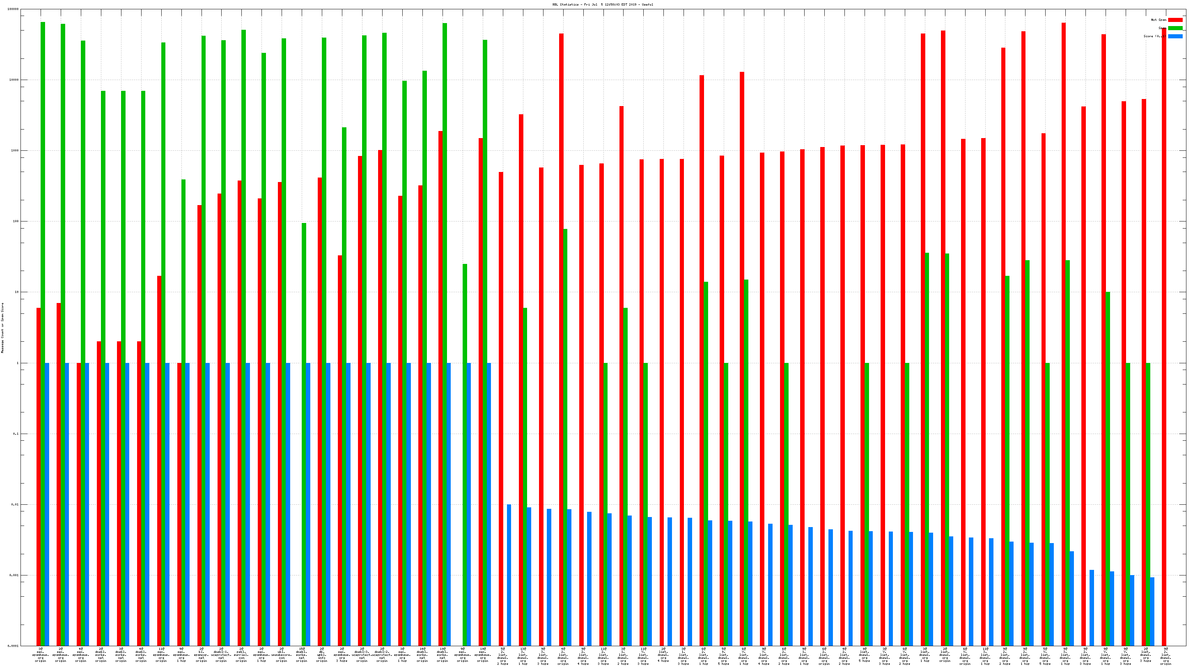The width and height of the screenshot is (1192, 670).
Task: Click the 15@ dnsbl.sorbs.net origin label
Action: 302,655
